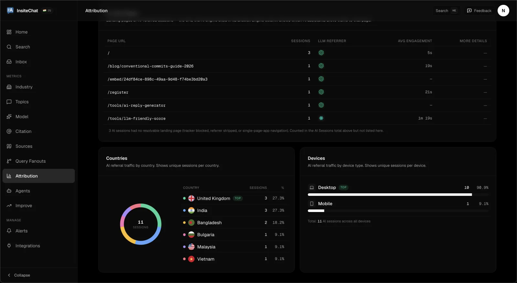The width and height of the screenshot is (517, 283).
Task: Open the IN region selector badge
Action: (x=47, y=11)
